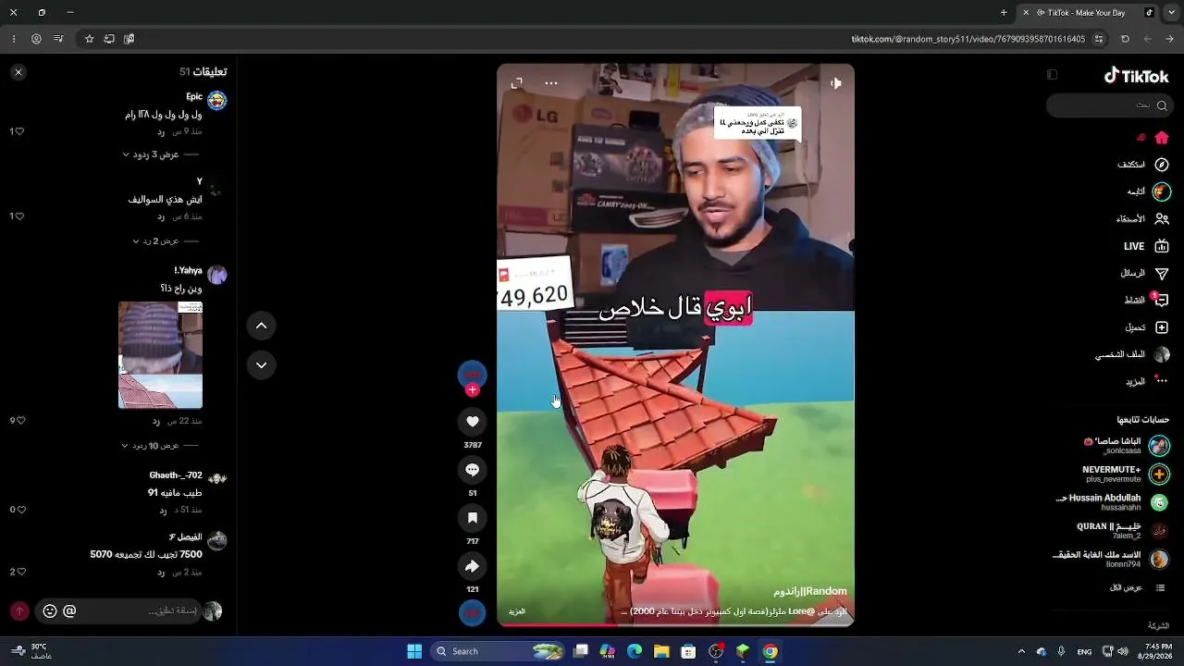Share the video with the arrow icon
This screenshot has width=1184, height=666.
473,566
